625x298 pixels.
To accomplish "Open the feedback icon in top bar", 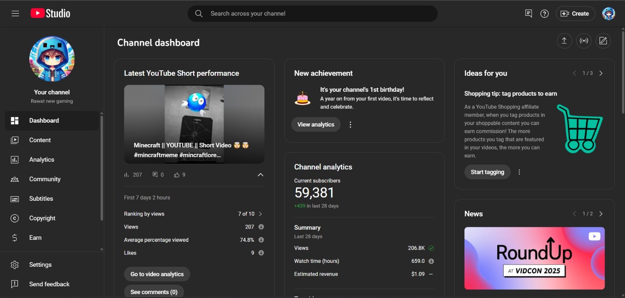I will (529, 14).
